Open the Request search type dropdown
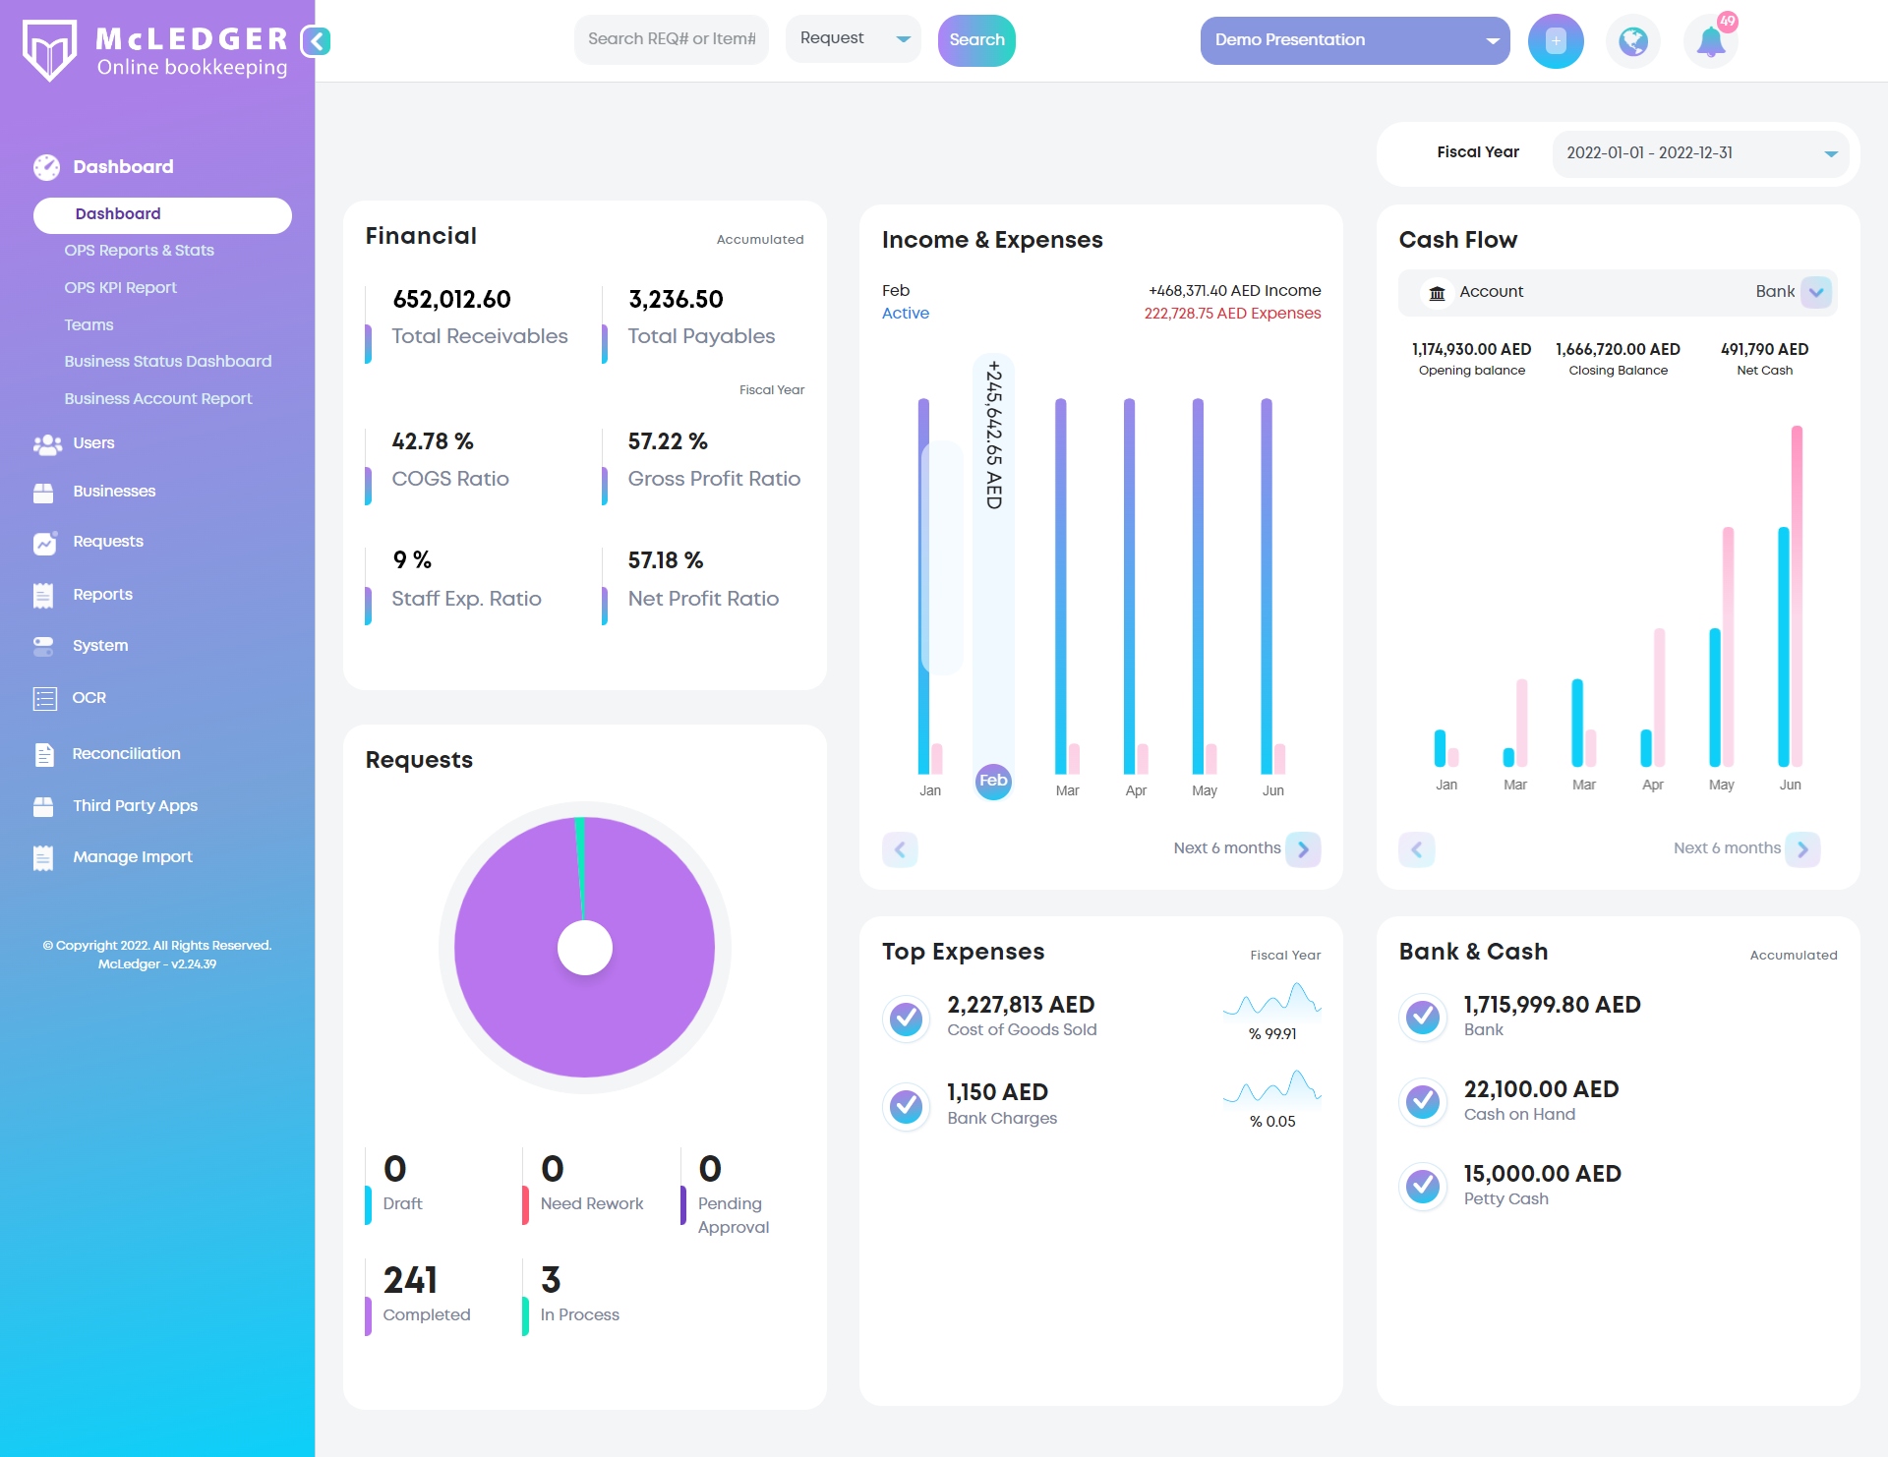This screenshot has width=1888, height=1457. [x=854, y=39]
